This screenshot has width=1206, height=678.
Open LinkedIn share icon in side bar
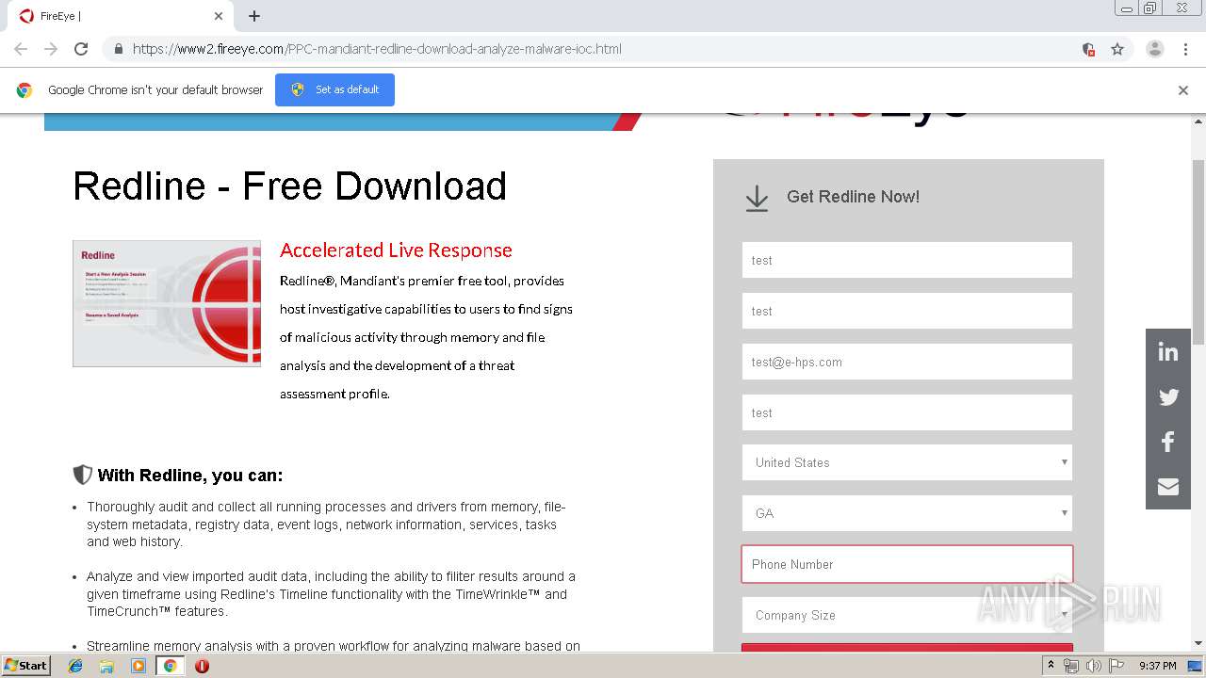pyautogui.click(x=1168, y=351)
